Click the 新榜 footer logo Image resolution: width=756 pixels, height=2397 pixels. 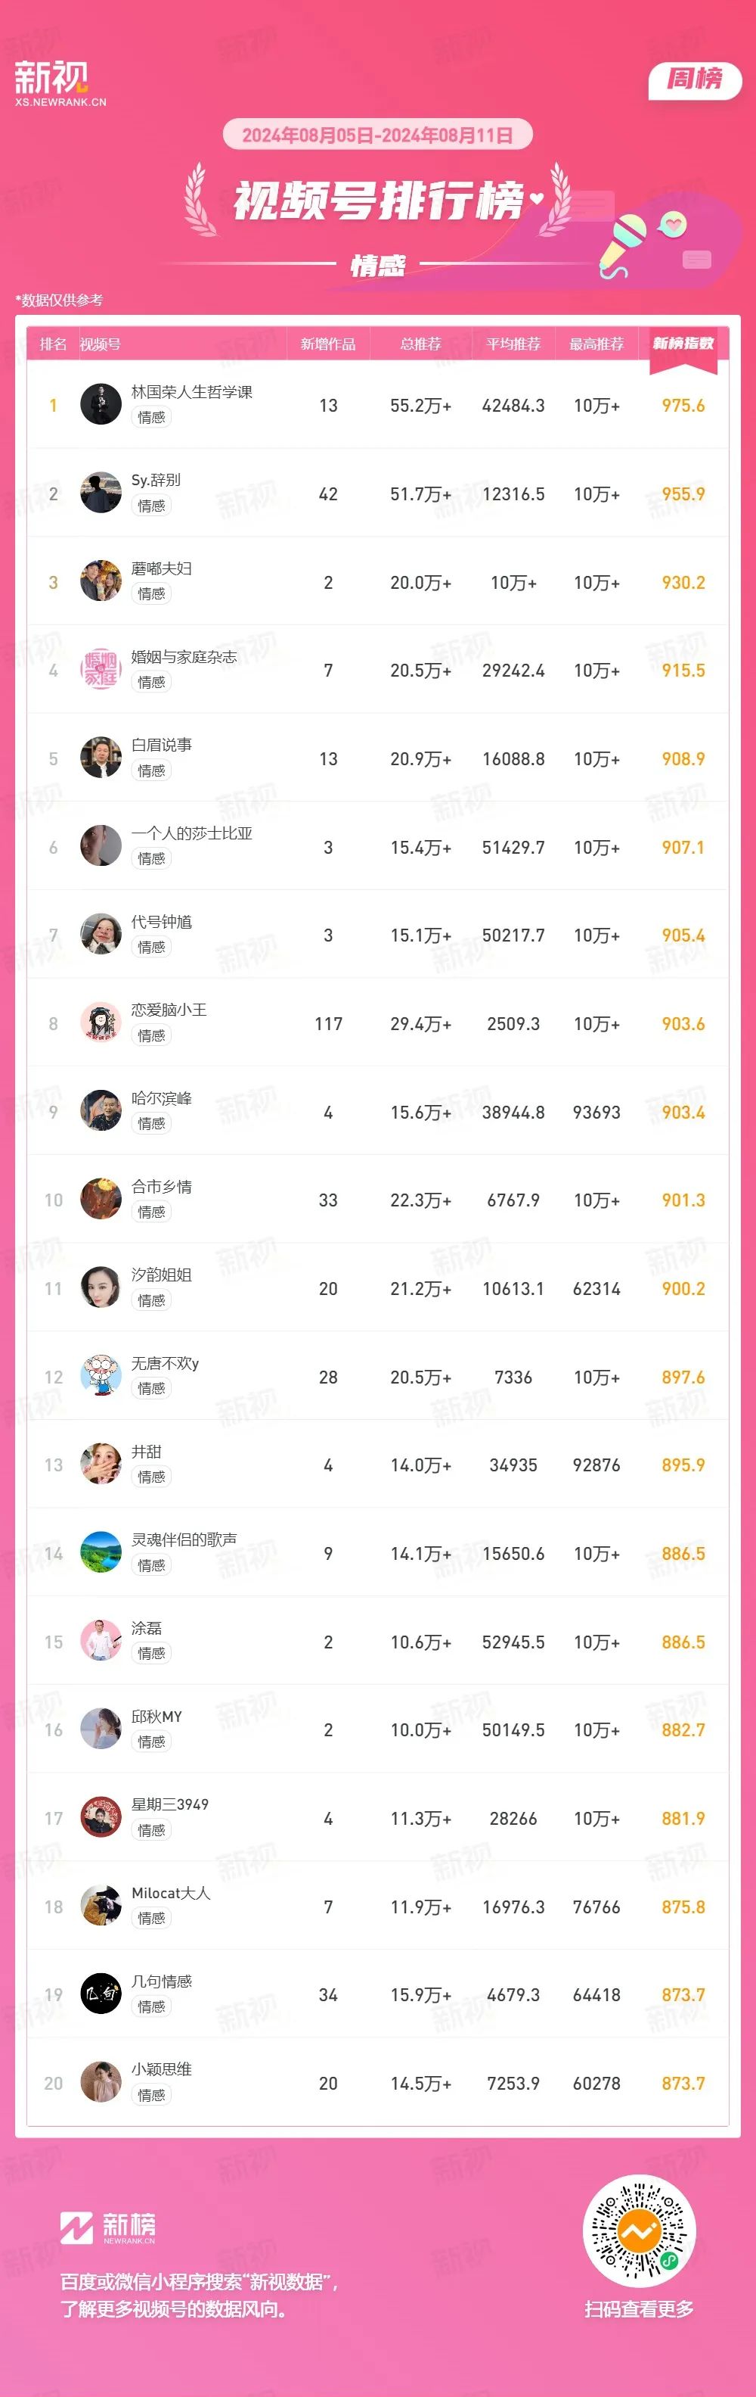[x=108, y=2228]
